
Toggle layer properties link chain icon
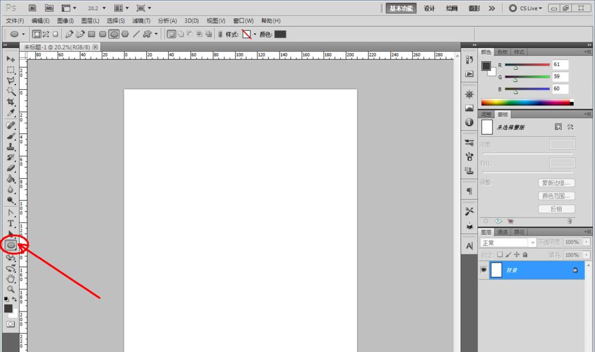point(220,34)
